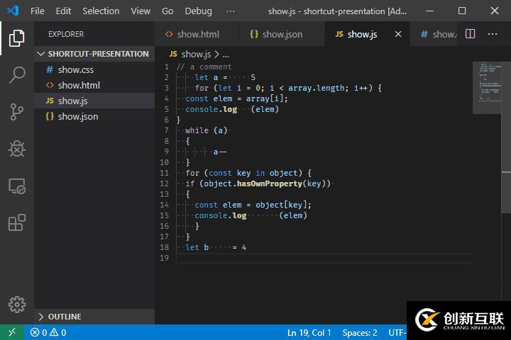511x340 pixels.
Task: Click 'while (a)' on line 7
Action: click(x=206, y=130)
